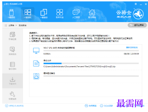The width and height of the screenshot is (148, 112).
Task: Open the 软件大全 software page
Action: 60,14
